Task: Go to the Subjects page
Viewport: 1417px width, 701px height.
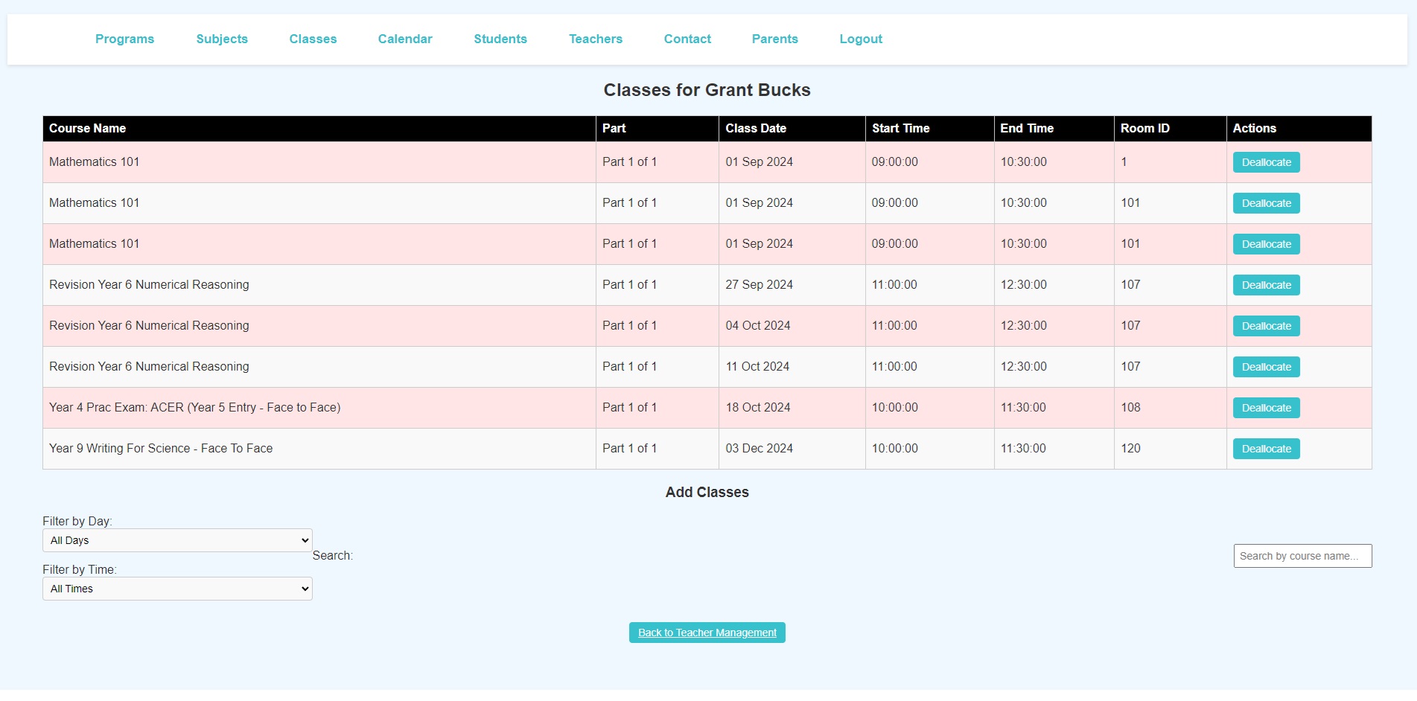Action: pyautogui.click(x=222, y=39)
